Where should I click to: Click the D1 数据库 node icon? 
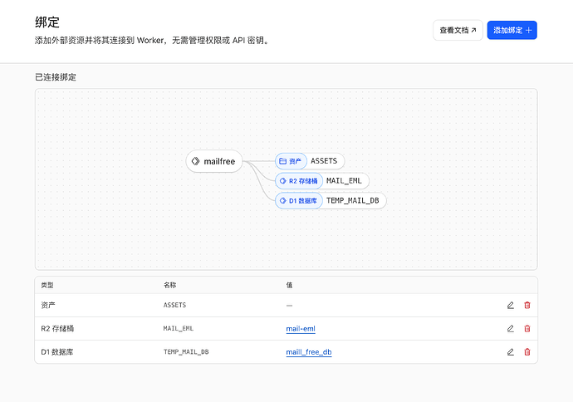[282, 201]
